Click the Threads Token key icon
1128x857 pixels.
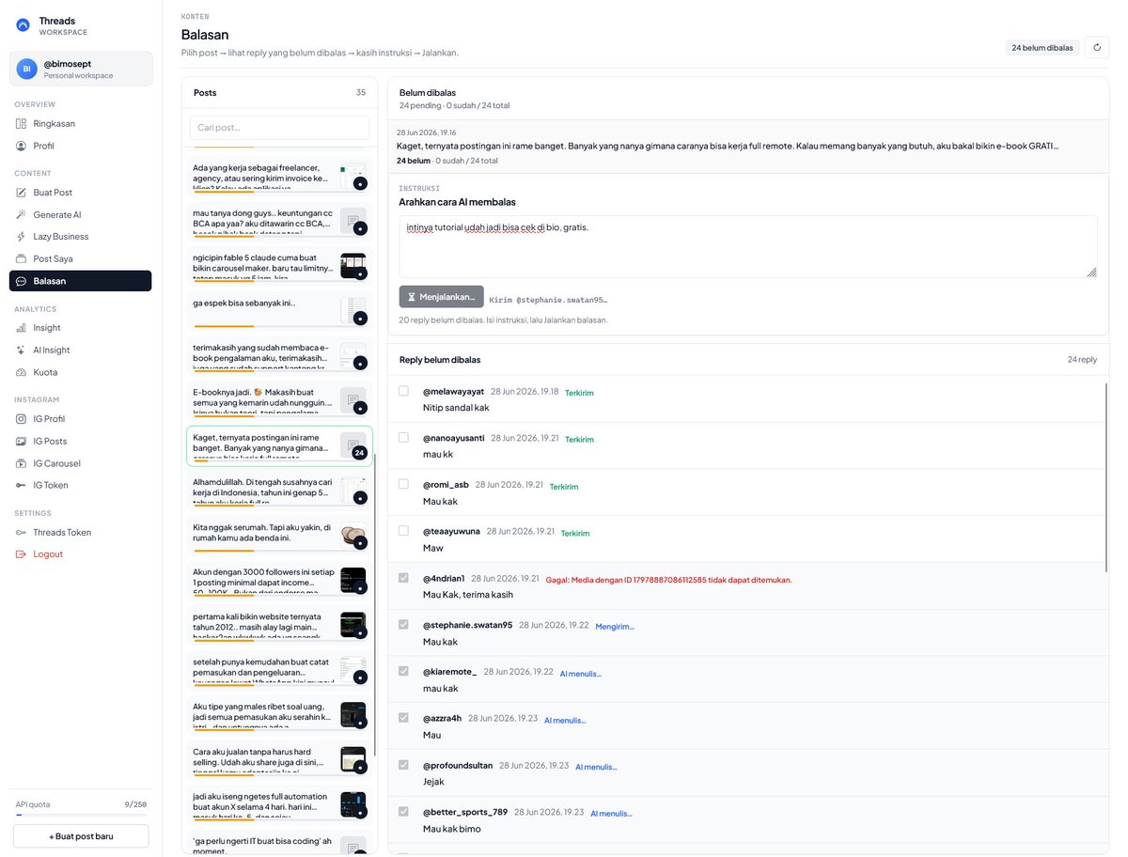[21, 532]
